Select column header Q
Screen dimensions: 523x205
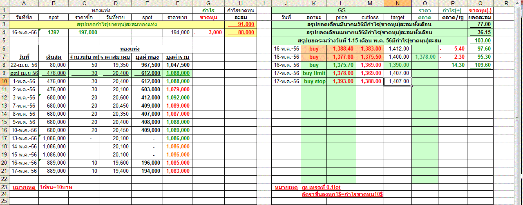point(480,3)
